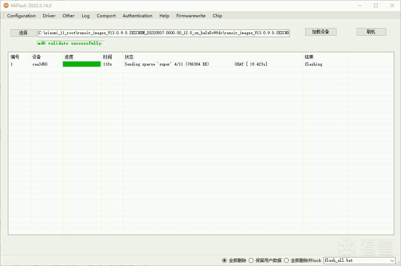The width and height of the screenshot is (401, 266).
Task: Click the flashing result cell
Action: (x=314, y=64)
